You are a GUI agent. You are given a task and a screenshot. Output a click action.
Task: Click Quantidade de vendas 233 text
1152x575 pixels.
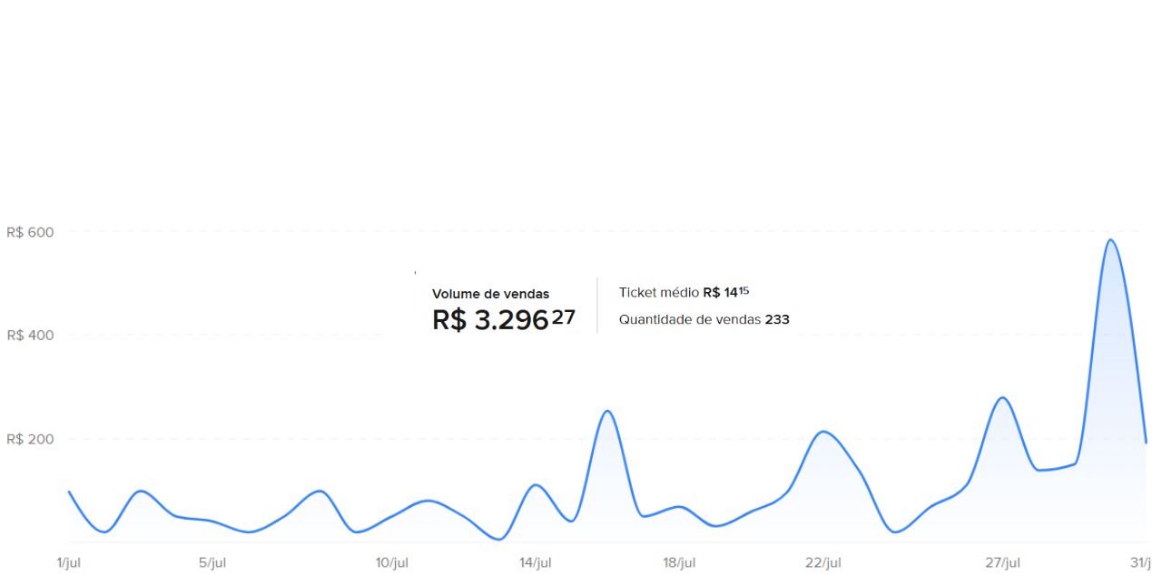(x=704, y=319)
